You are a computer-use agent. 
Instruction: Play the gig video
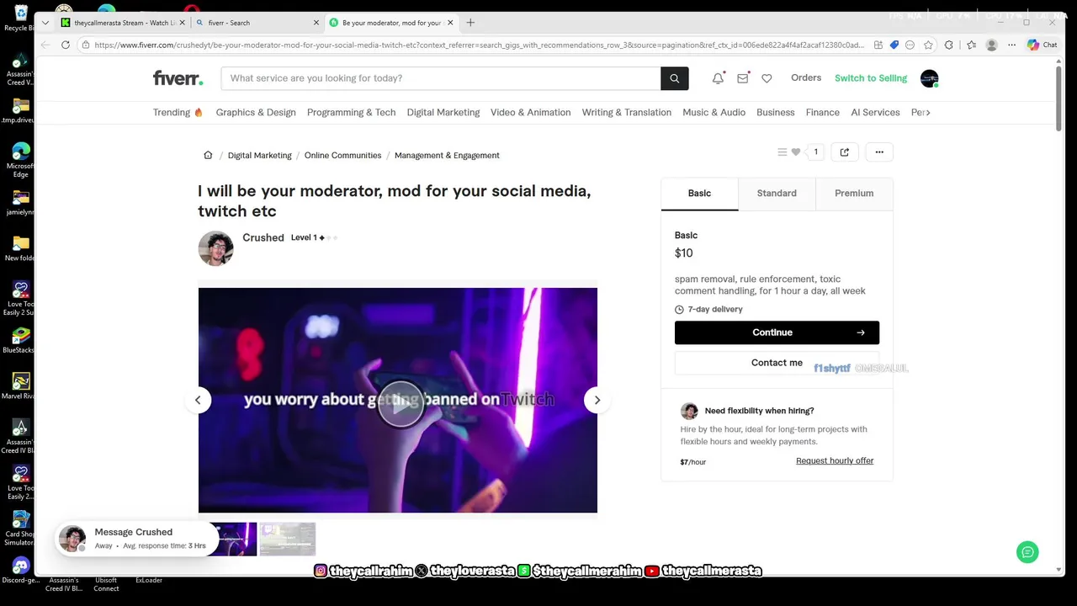401,404
